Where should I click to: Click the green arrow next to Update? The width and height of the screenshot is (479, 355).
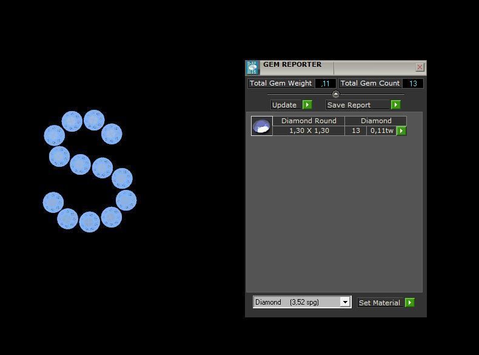[307, 105]
